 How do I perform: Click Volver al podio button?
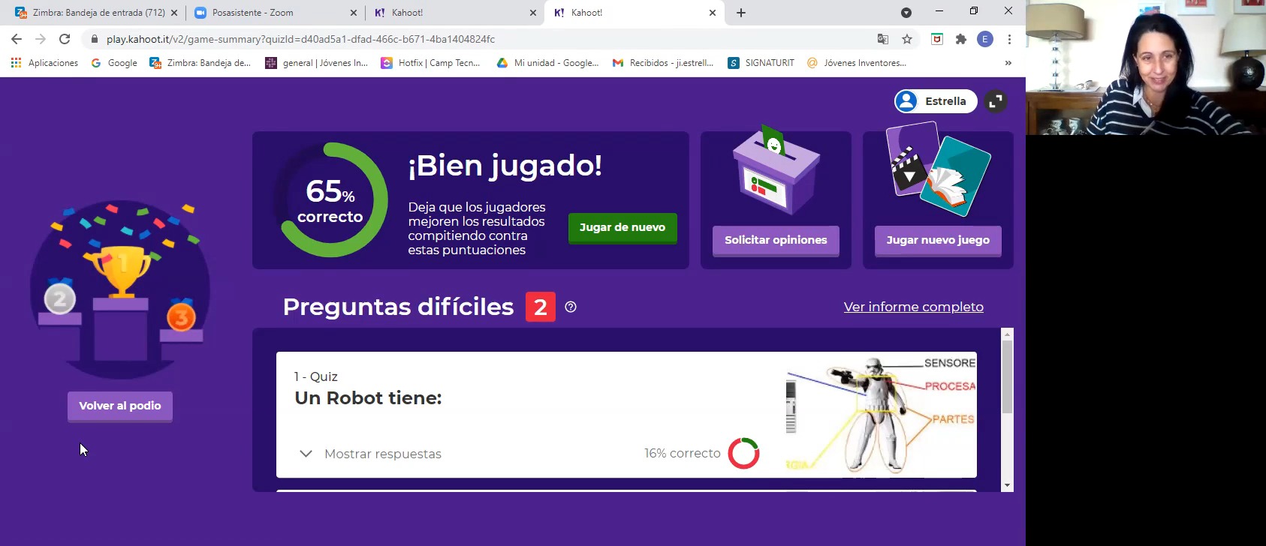[120, 406]
